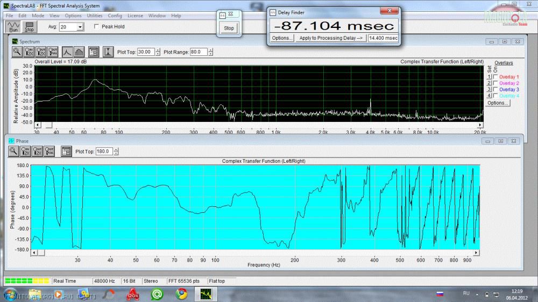
Task: Open the Utilities menu
Action: [x=95, y=16]
